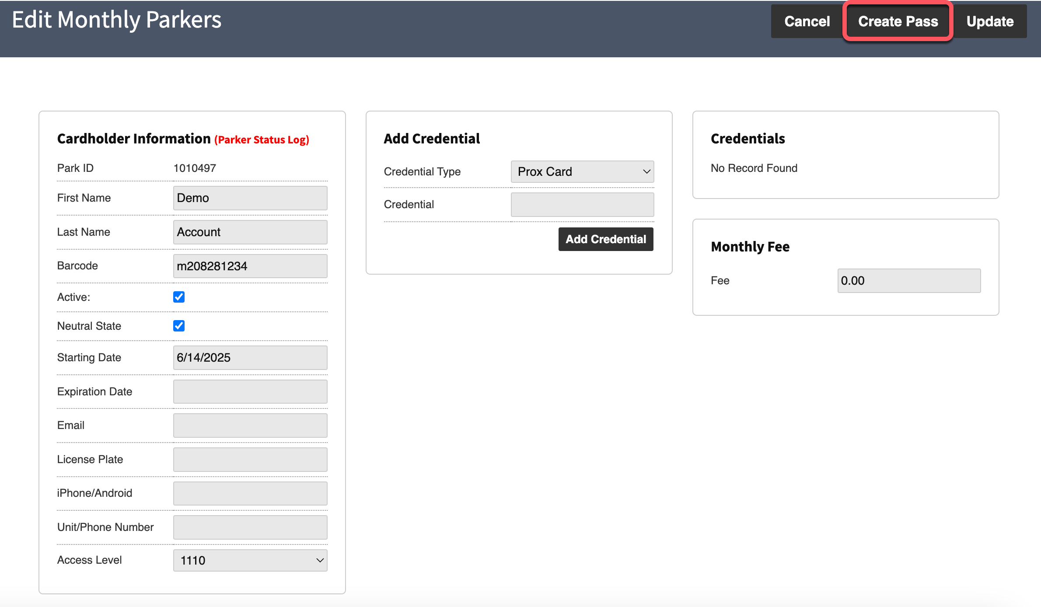Select the Barcode text field
The width and height of the screenshot is (1041, 607).
coord(250,266)
